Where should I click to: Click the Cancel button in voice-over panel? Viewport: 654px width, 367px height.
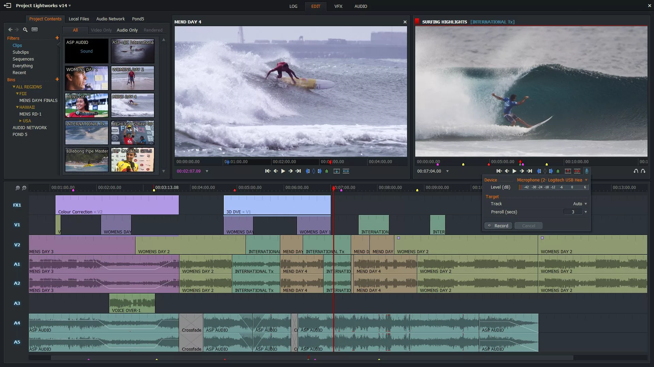528,226
